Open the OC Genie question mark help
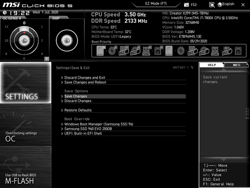This screenshot has height=188, width=250. coord(46,59)
